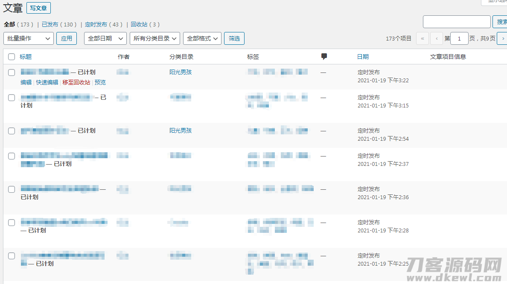This screenshot has width=507, height=284.
Task: Expand the 全部日期 date filter dropdown
Action: 105,38
